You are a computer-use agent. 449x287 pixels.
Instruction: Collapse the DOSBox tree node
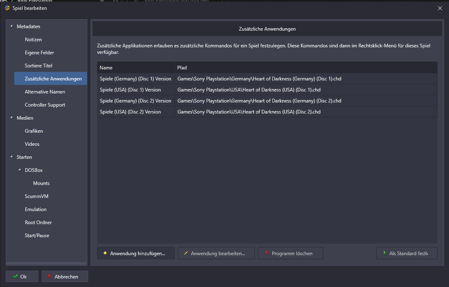point(20,170)
